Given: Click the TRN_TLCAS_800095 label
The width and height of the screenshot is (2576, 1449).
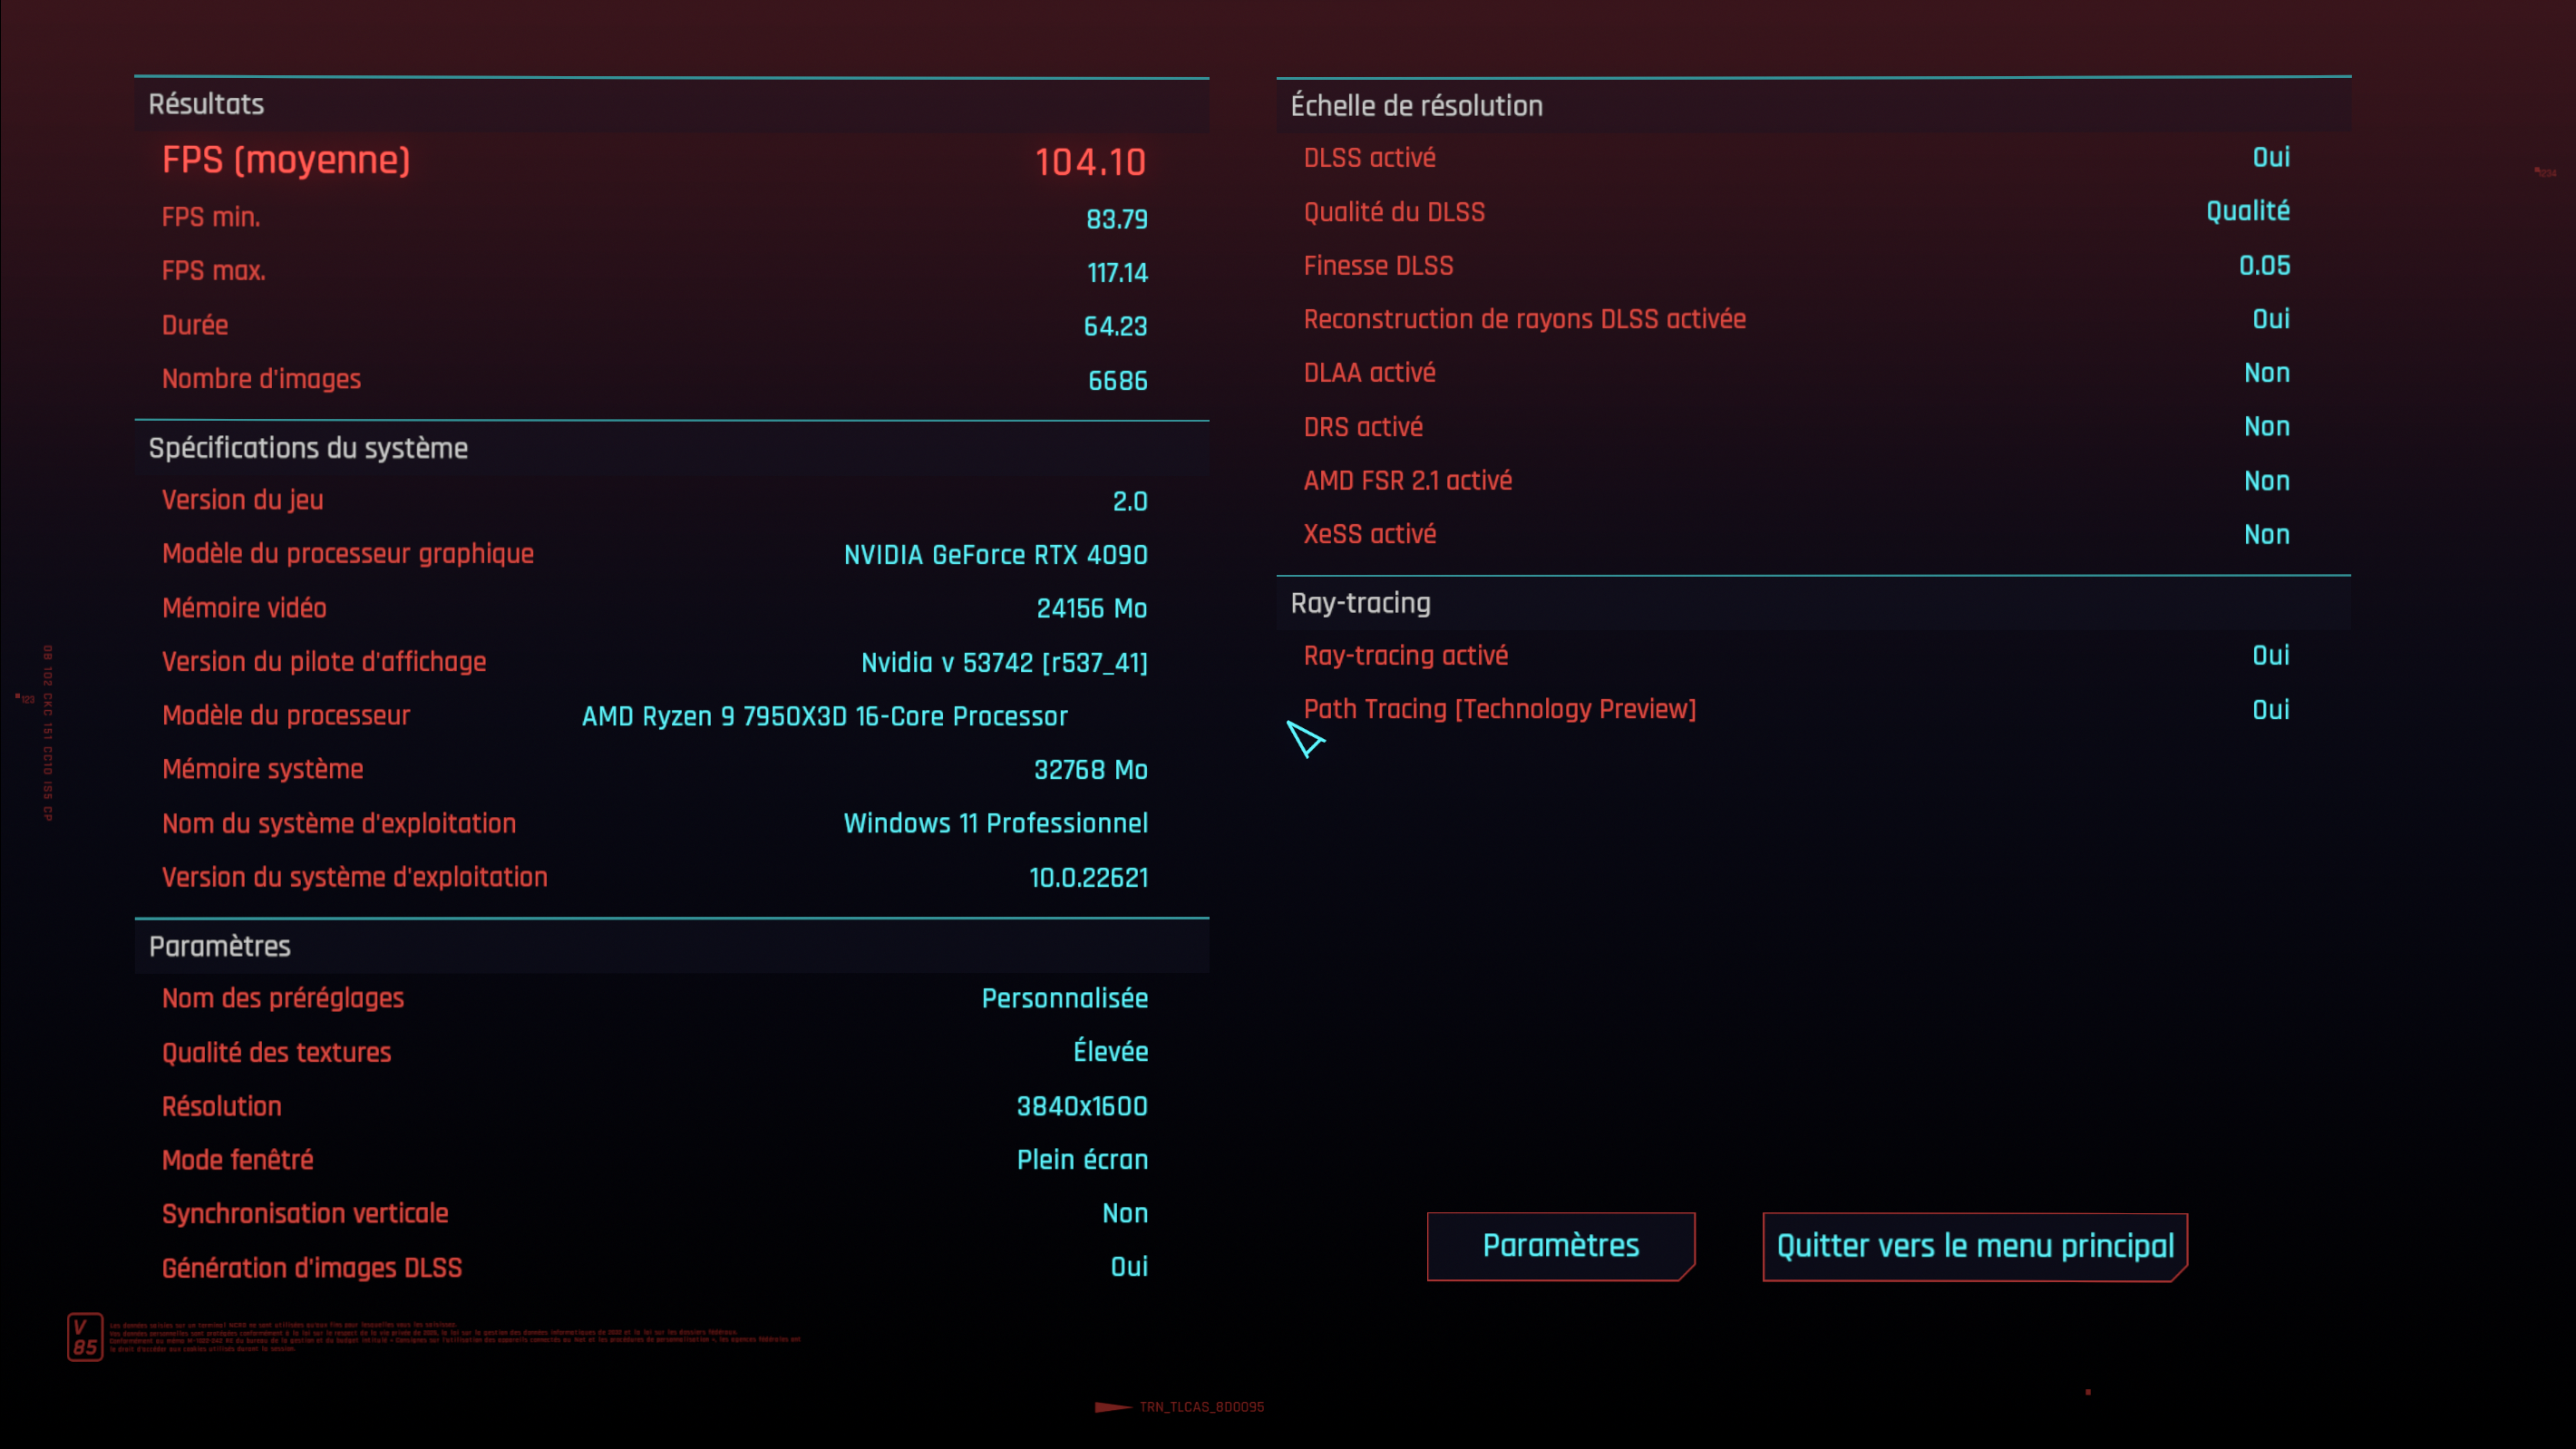Looking at the screenshot, I should pos(1201,1407).
